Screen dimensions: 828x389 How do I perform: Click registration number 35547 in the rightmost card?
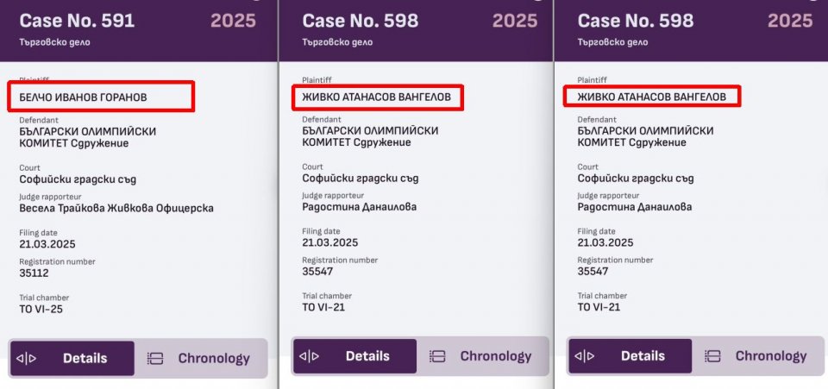point(593,272)
